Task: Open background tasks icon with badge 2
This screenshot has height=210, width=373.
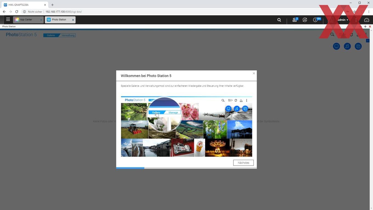Action: tap(295, 20)
